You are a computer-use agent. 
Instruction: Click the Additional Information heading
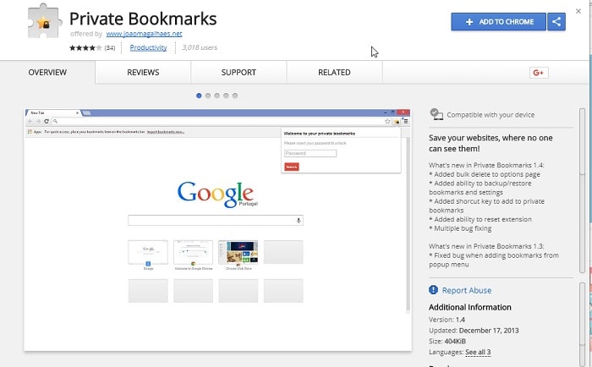(x=470, y=307)
